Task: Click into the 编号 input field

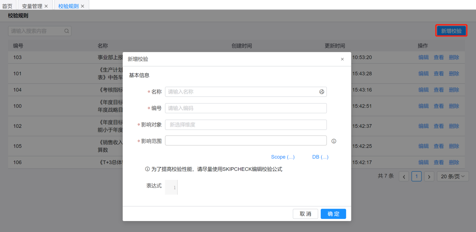Action: tap(246, 108)
